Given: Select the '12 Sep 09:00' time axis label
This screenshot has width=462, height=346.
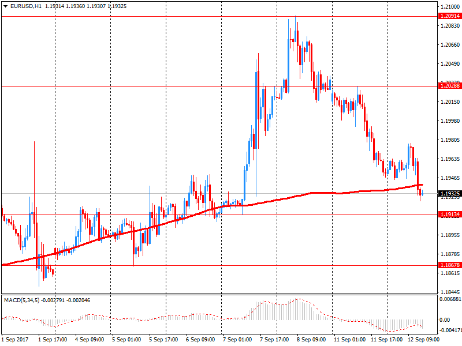Looking at the screenshot, I should (423, 340).
